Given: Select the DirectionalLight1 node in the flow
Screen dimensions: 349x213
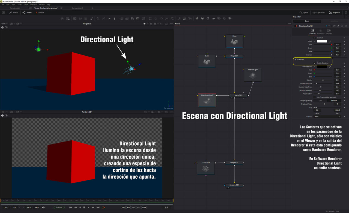Looking at the screenshot, I should pyautogui.click(x=207, y=100).
